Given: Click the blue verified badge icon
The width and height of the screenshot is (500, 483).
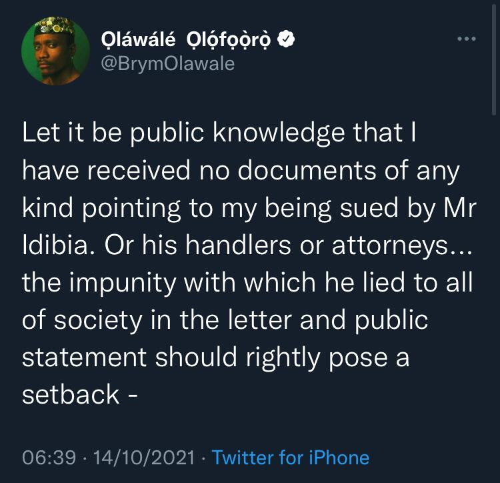Looking at the screenshot, I should coord(286,39).
